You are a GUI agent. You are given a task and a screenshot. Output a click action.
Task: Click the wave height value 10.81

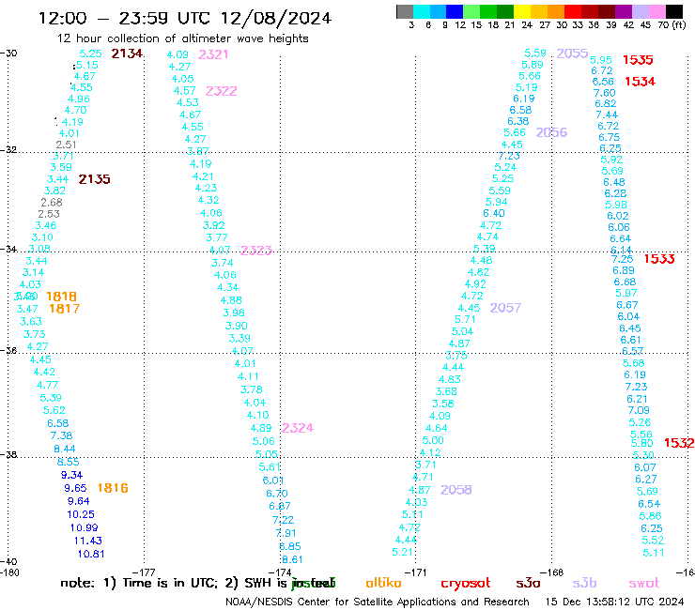[91, 555]
